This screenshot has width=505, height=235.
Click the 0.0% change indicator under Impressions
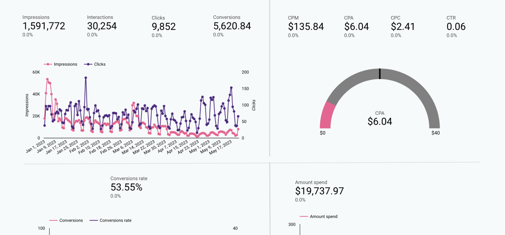(x=27, y=35)
